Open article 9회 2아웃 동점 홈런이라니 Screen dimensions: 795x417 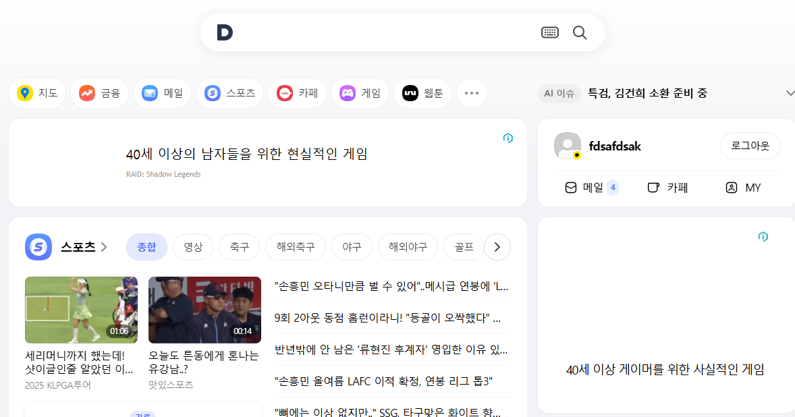pyautogui.click(x=388, y=318)
